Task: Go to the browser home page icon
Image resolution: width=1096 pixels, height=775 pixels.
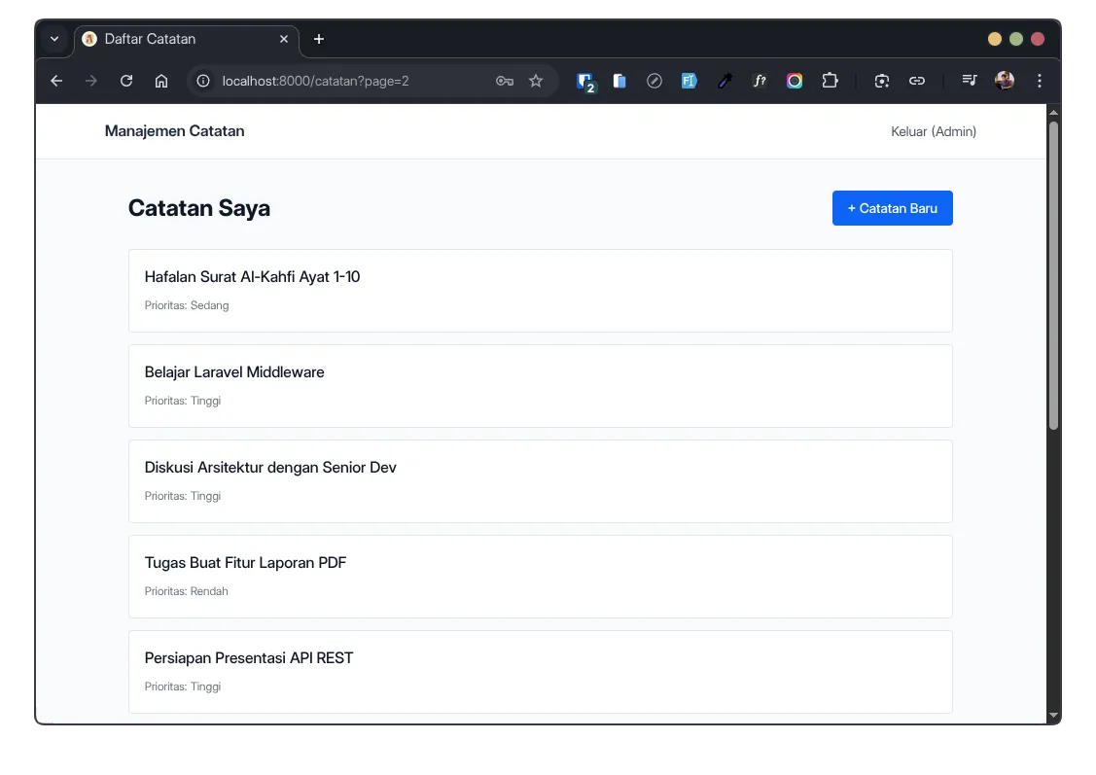Action: click(x=161, y=82)
